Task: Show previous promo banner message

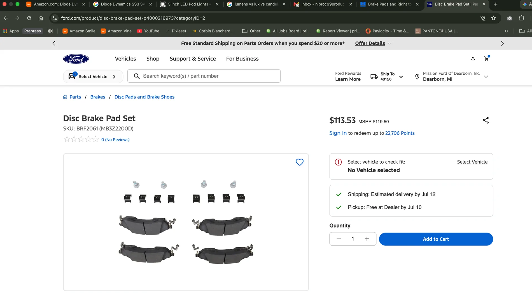Action: coord(54,43)
